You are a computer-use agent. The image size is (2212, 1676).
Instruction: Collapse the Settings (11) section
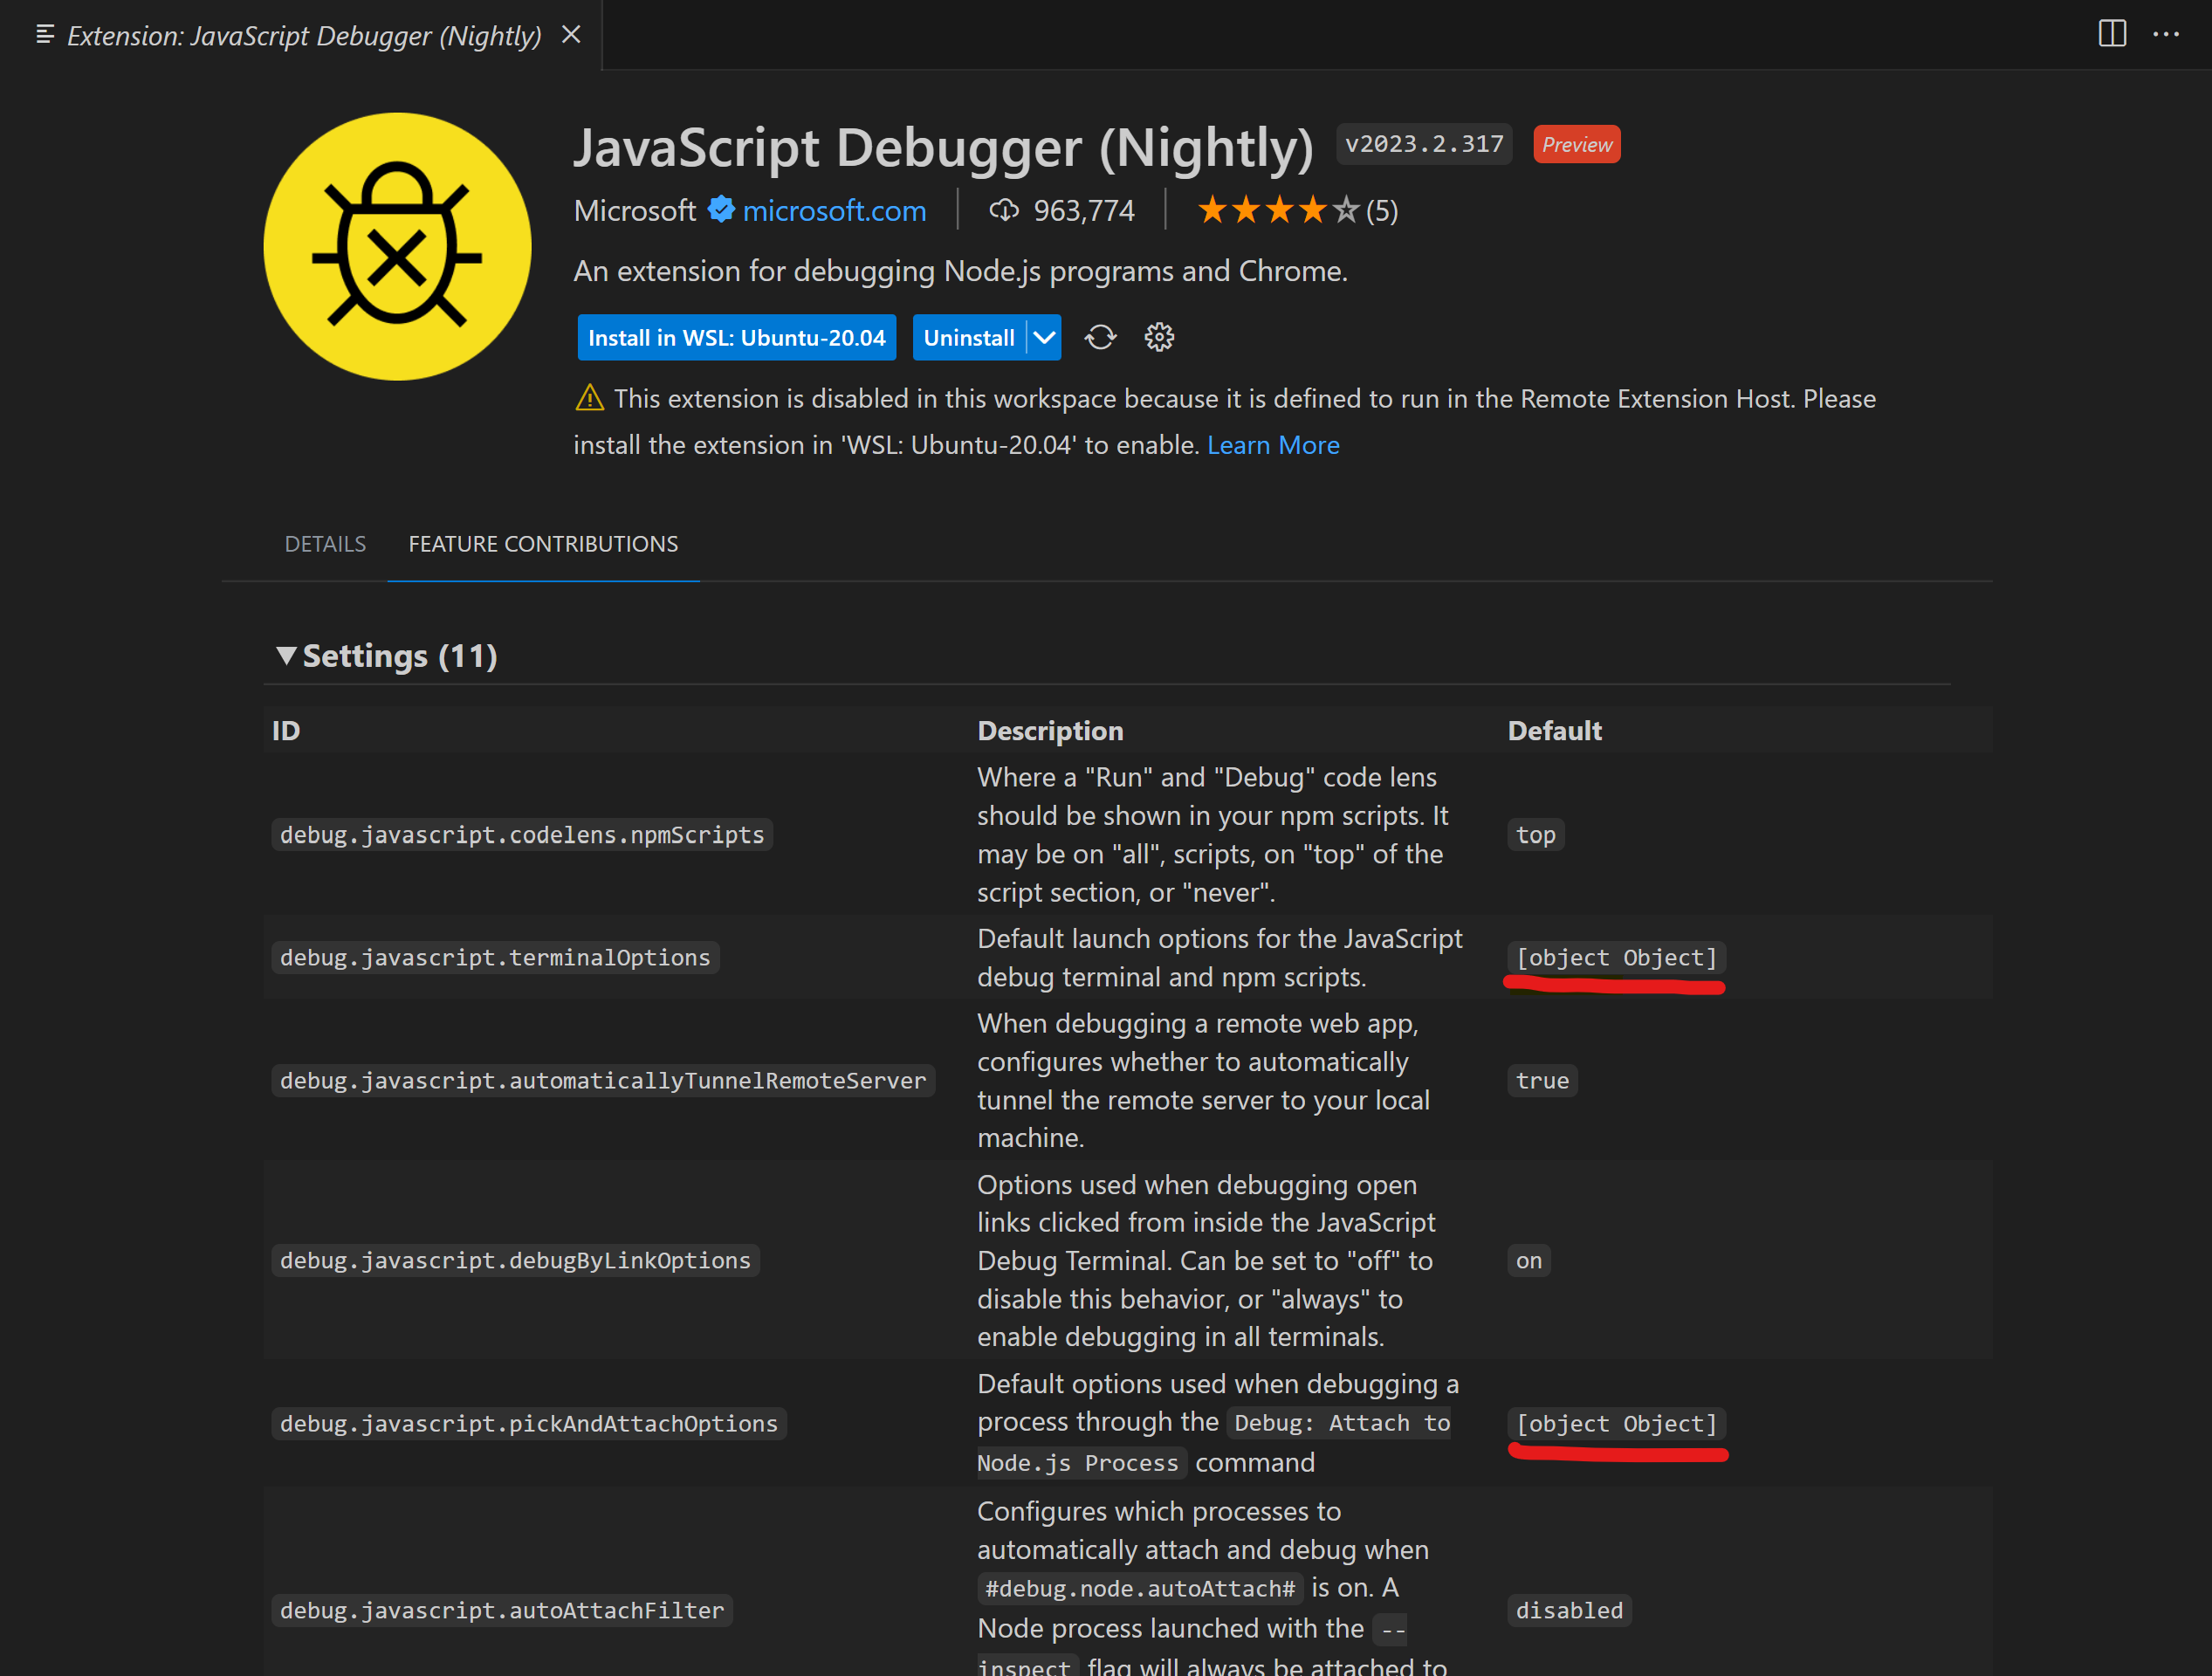point(288,655)
